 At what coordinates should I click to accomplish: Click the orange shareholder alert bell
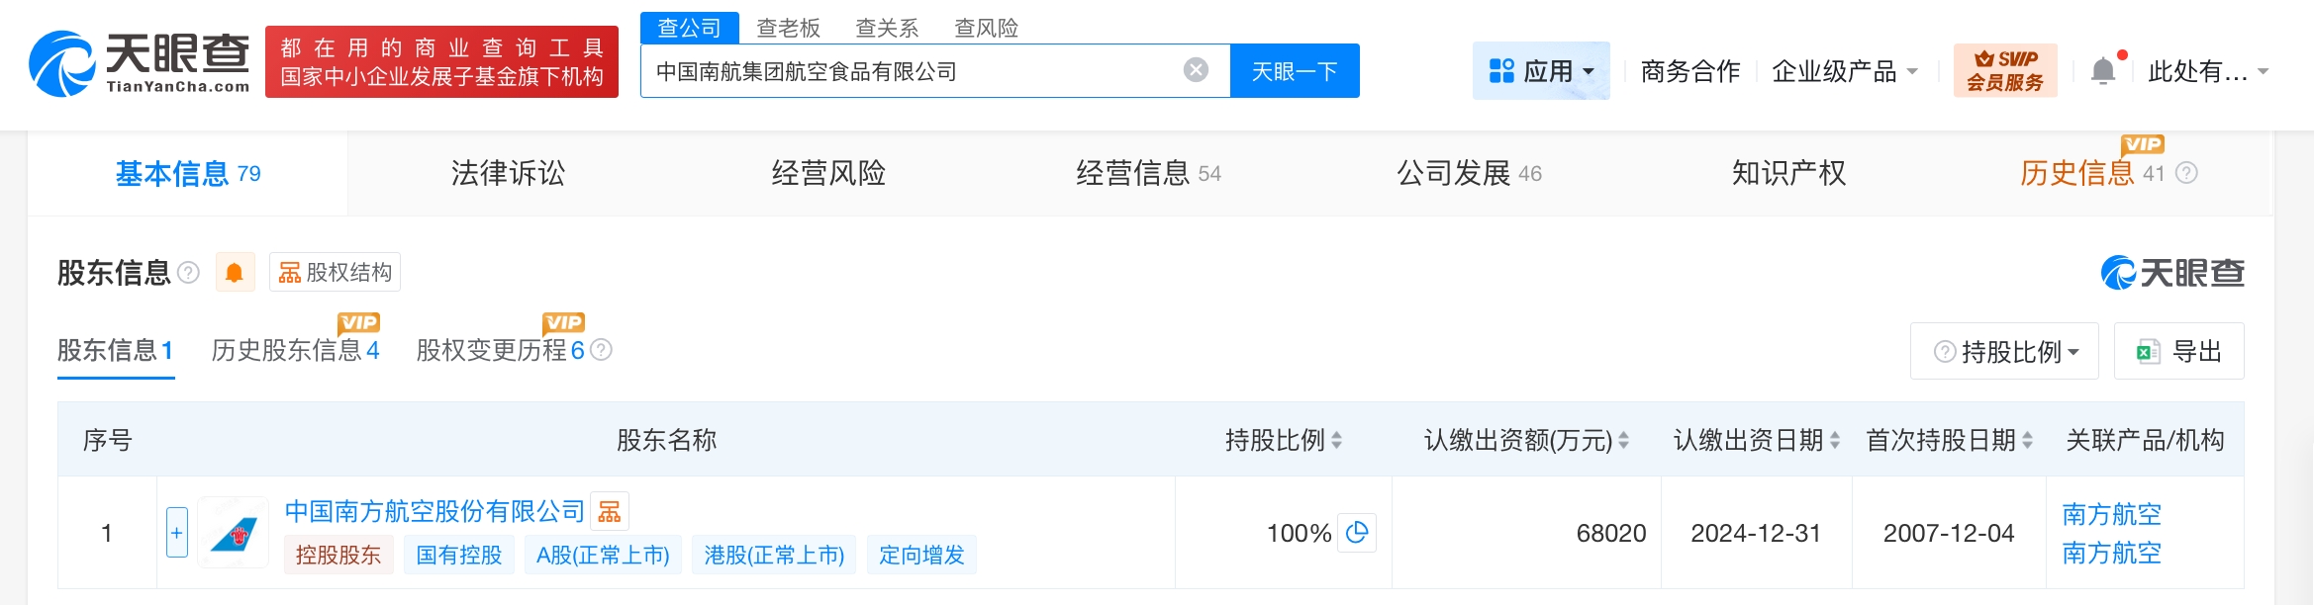click(235, 273)
